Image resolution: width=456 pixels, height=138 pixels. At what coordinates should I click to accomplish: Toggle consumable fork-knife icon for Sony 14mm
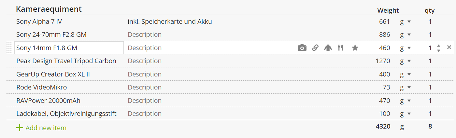tap(341, 48)
